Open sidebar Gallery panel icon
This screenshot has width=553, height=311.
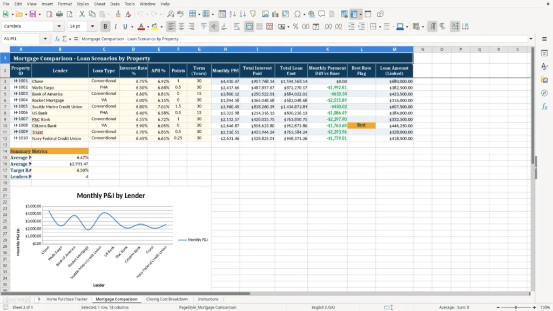[x=544, y=80]
